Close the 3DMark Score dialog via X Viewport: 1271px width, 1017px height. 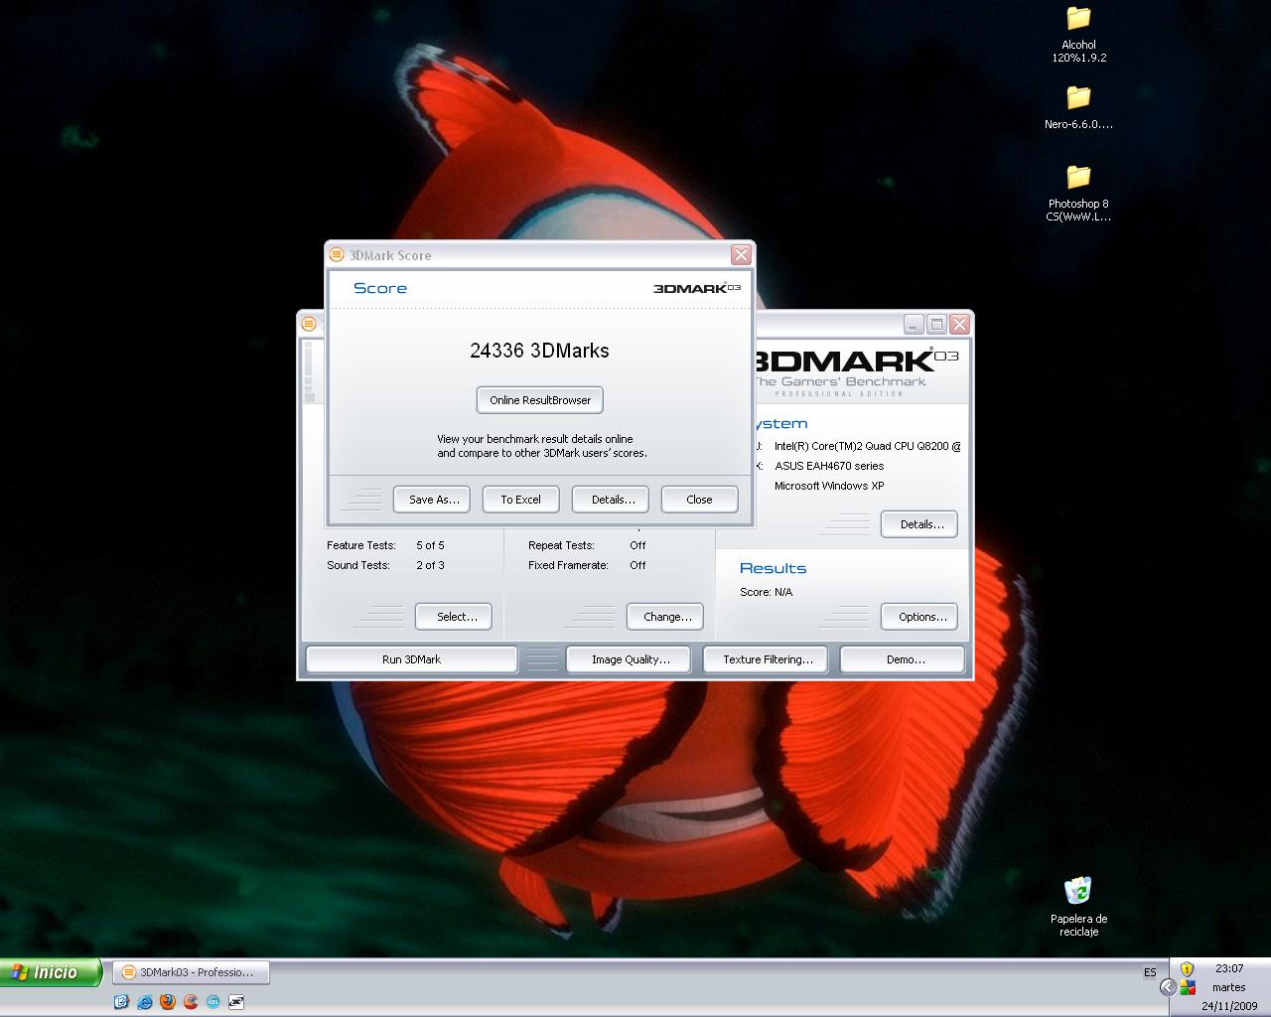(741, 255)
